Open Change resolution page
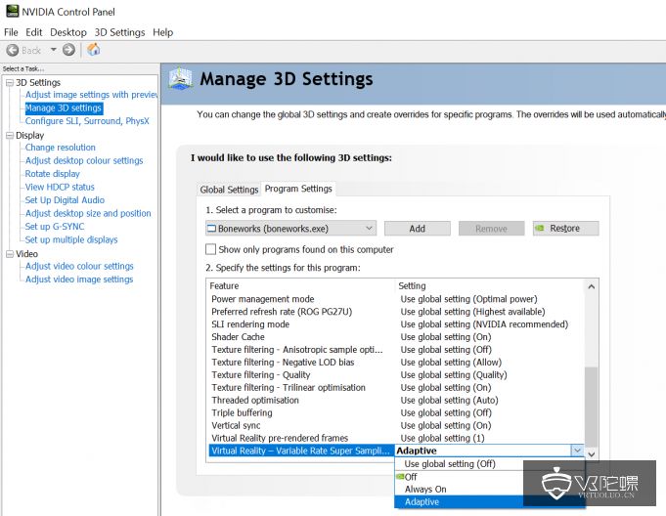666x516 pixels. [x=61, y=148]
